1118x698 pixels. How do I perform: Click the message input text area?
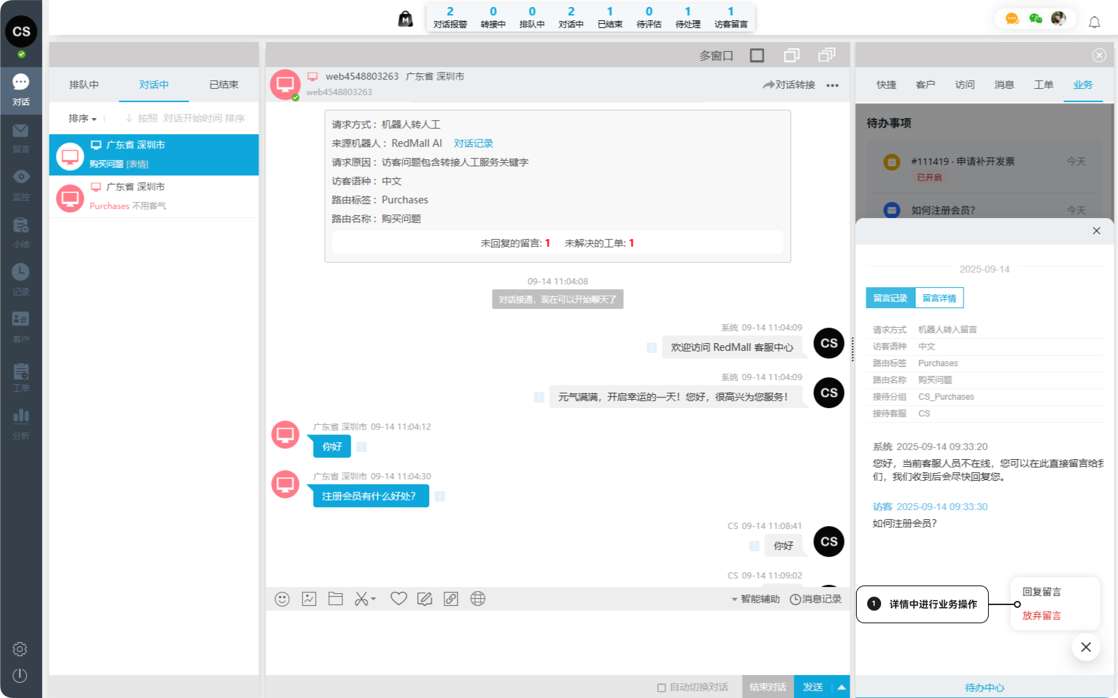[557, 641]
